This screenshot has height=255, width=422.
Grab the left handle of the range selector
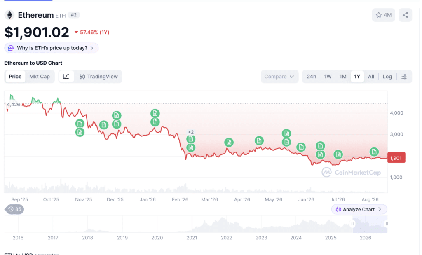pyautogui.click(x=352, y=224)
